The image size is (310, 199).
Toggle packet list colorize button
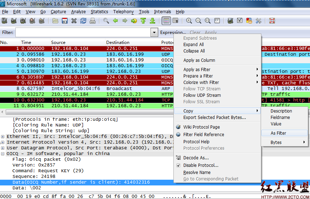(x=166, y=21)
